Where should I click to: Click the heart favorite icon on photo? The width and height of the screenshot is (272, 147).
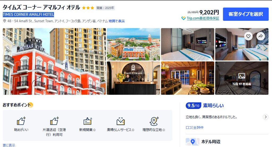click(248, 36)
